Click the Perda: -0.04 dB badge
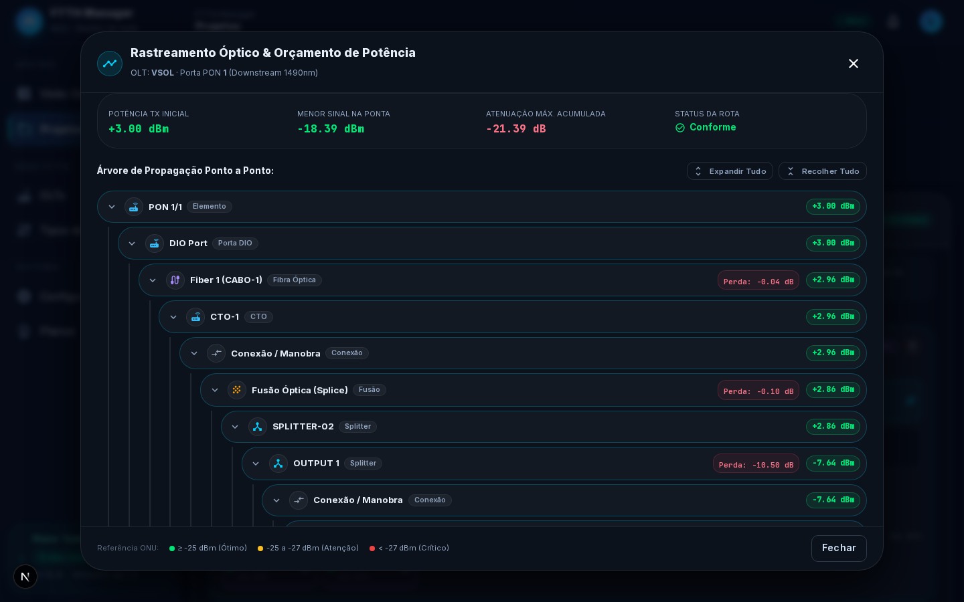 coord(758,280)
